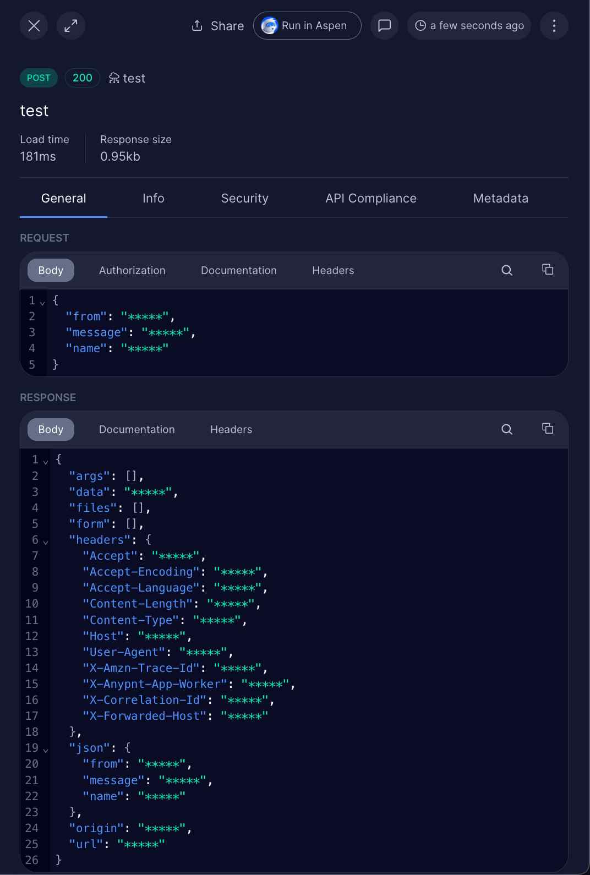Fold the "json" object in response
The height and width of the screenshot is (875, 590).
(46, 750)
